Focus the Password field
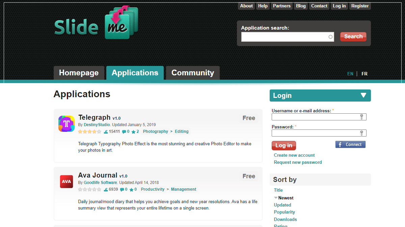This screenshot has width=405, height=227. 319,133
